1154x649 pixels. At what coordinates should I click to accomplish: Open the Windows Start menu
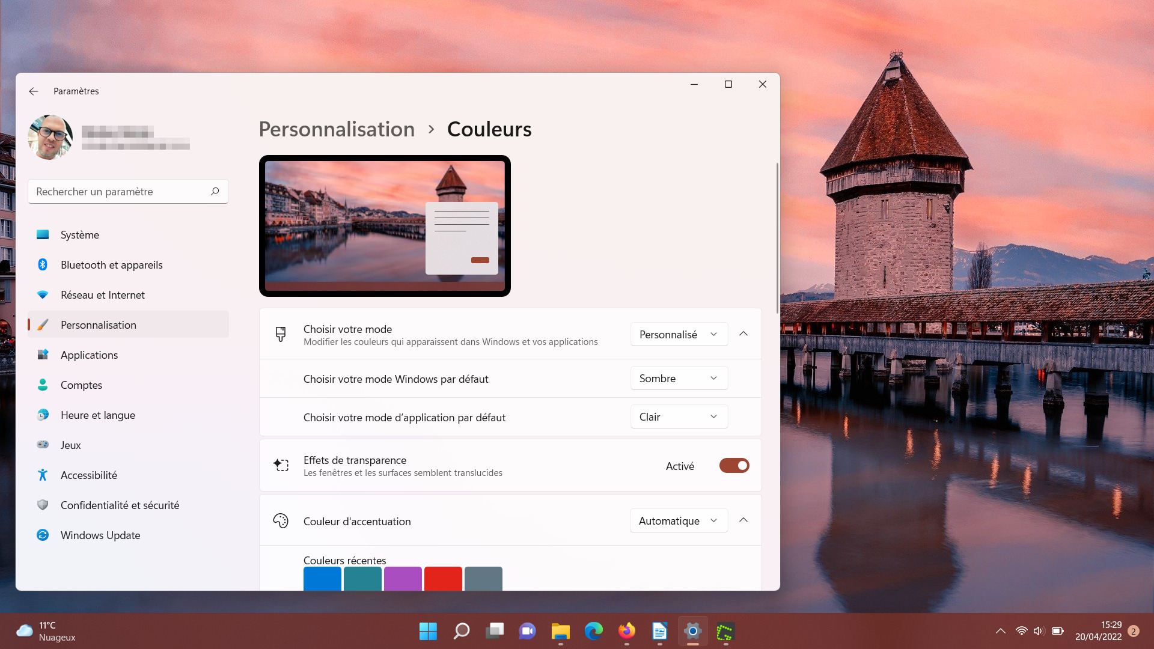click(428, 631)
